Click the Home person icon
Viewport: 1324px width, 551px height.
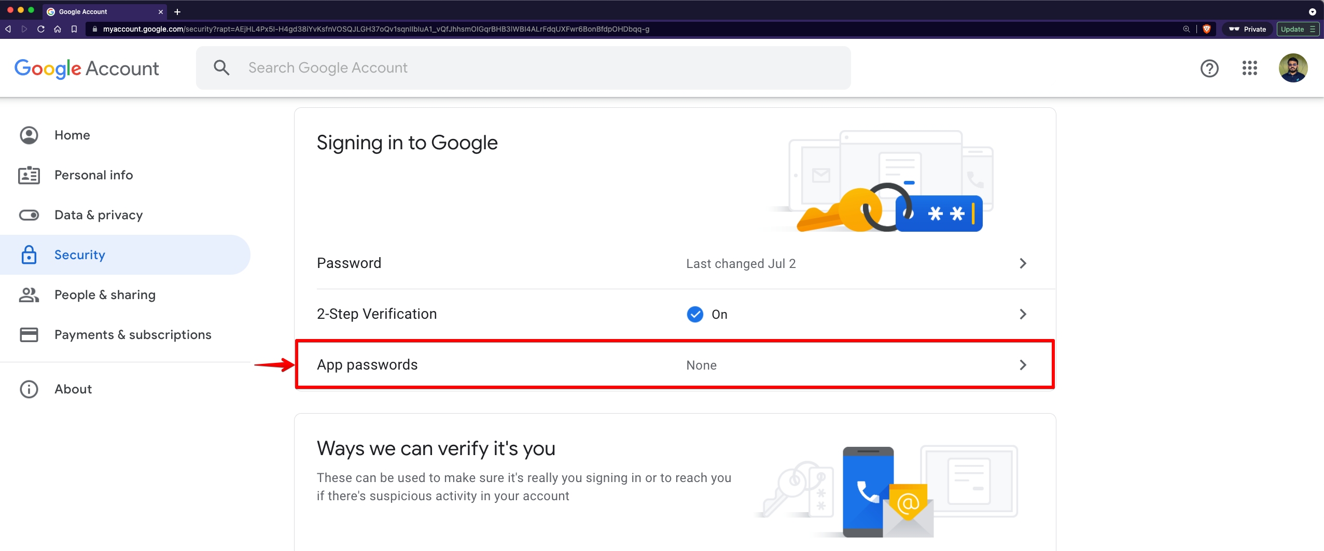(29, 135)
